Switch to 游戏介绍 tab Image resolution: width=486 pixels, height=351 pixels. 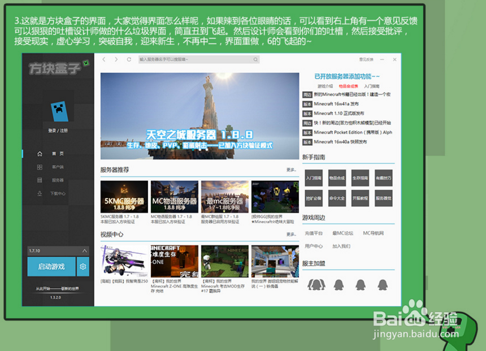325,86
